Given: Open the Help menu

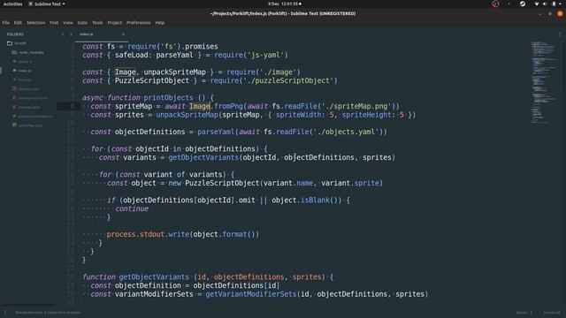Looking at the screenshot, I should click(x=160, y=23).
